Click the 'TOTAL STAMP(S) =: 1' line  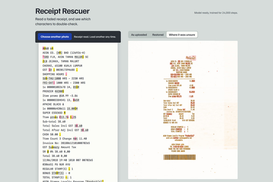pos(57,177)
